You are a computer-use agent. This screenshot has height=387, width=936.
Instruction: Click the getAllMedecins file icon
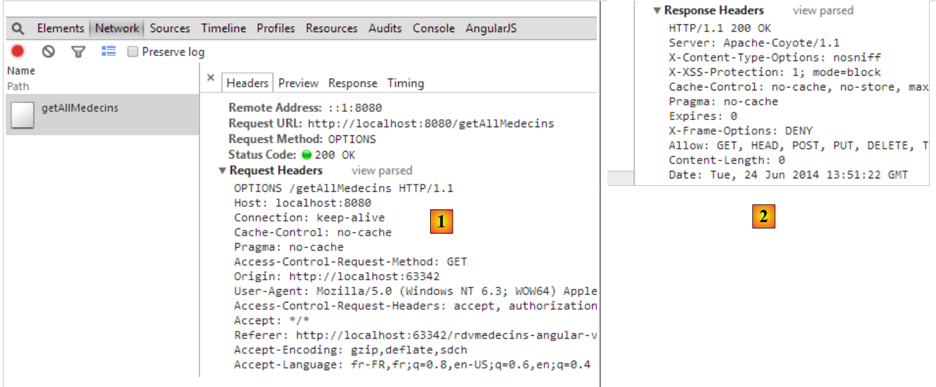click(x=23, y=115)
